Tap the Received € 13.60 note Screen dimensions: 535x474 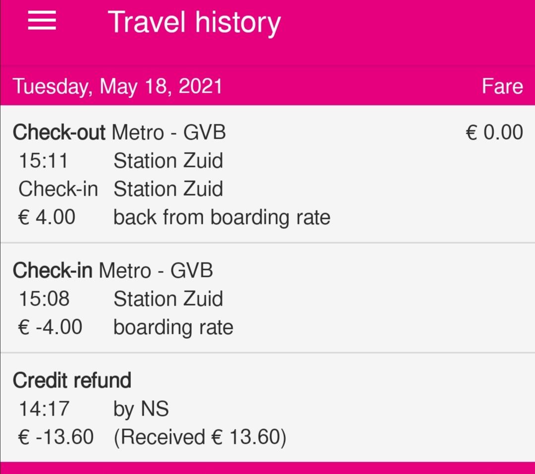200,437
